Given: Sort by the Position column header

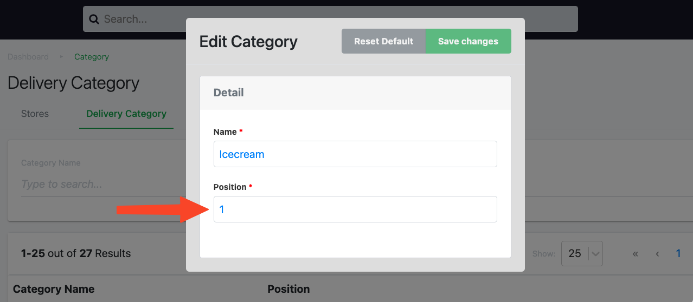Looking at the screenshot, I should point(288,289).
